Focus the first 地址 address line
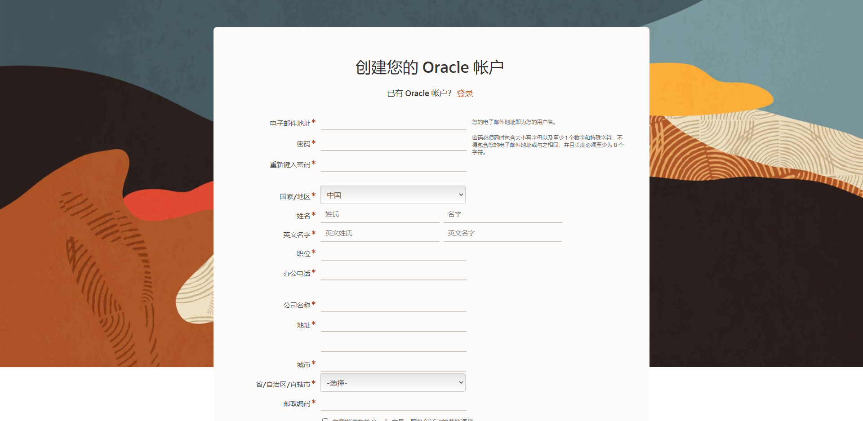 [393, 324]
